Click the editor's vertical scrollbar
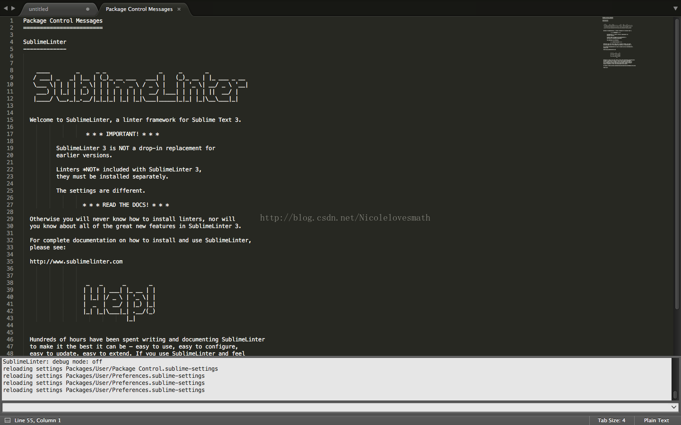 click(x=677, y=164)
